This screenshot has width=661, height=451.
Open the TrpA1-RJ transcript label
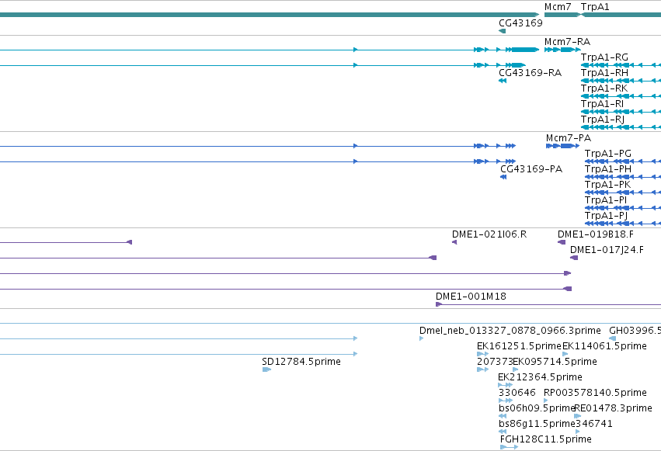point(603,120)
